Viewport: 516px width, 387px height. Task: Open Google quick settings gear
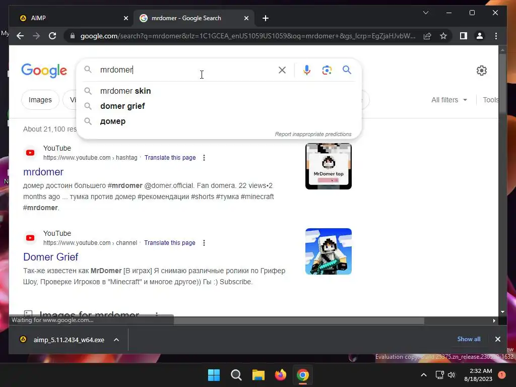pos(481,71)
